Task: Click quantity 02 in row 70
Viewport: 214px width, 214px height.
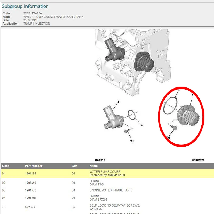Action: [73, 207]
